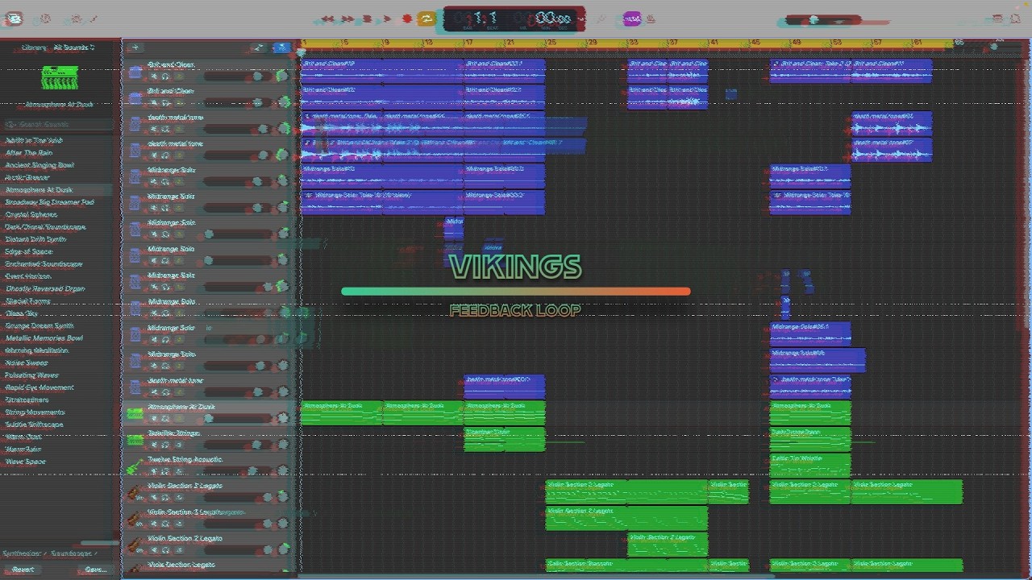Select the Arctic Breeze sound
The image size is (1032, 580).
pyautogui.click(x=27, y=177)
